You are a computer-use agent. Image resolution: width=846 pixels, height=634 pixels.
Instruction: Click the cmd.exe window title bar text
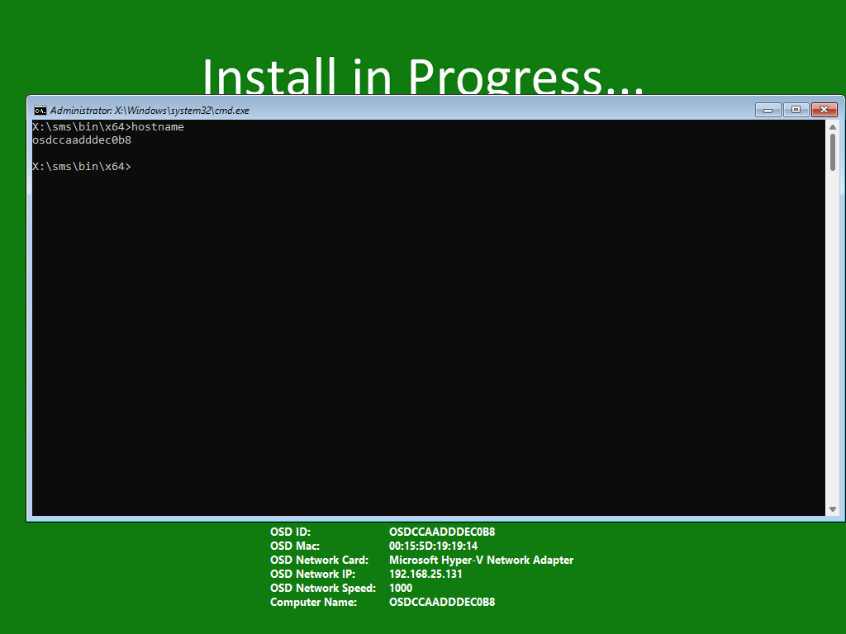point(150,110)
